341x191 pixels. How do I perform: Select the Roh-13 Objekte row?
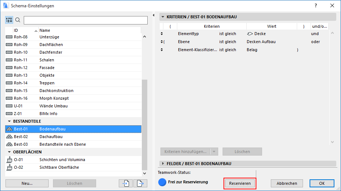[x=73, y=75]
